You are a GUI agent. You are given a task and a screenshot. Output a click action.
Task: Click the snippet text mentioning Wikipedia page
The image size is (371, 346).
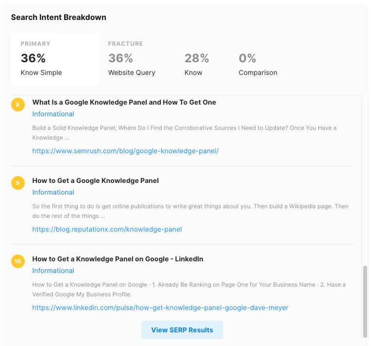pyautogui.click(x=190, y=211)
